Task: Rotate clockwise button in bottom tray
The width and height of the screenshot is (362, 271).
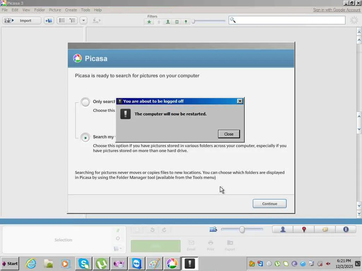Action: coord(164,230)
